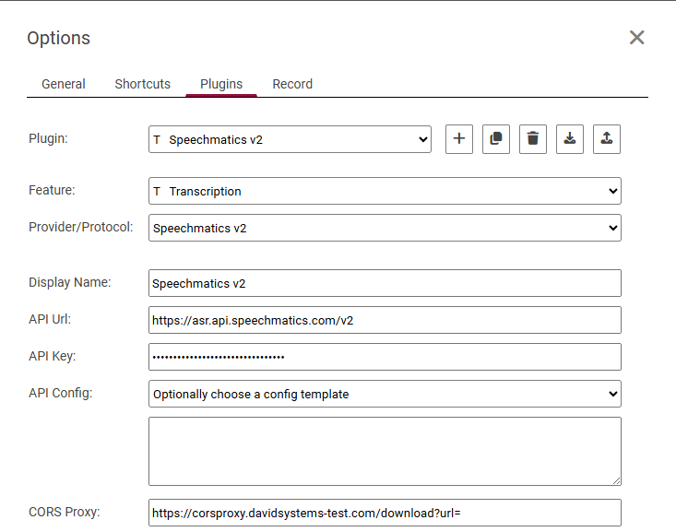Image resolution: width=676 pixels, height=532 pixels.
Task: Switch to the General tab
Action: click(64, 84)
